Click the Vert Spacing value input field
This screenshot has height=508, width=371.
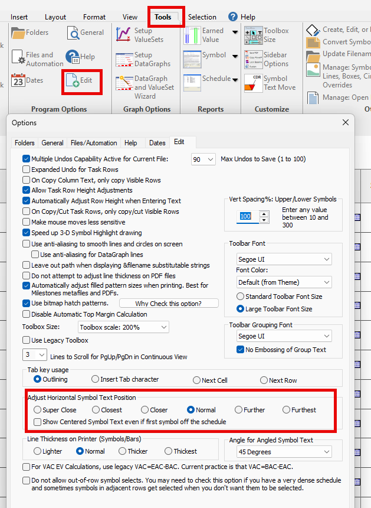(248, 217)
